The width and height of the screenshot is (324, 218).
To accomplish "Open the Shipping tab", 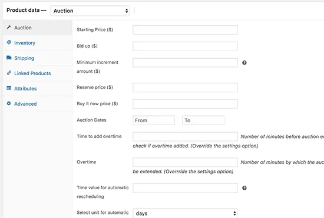I will [x=24, y=58].
